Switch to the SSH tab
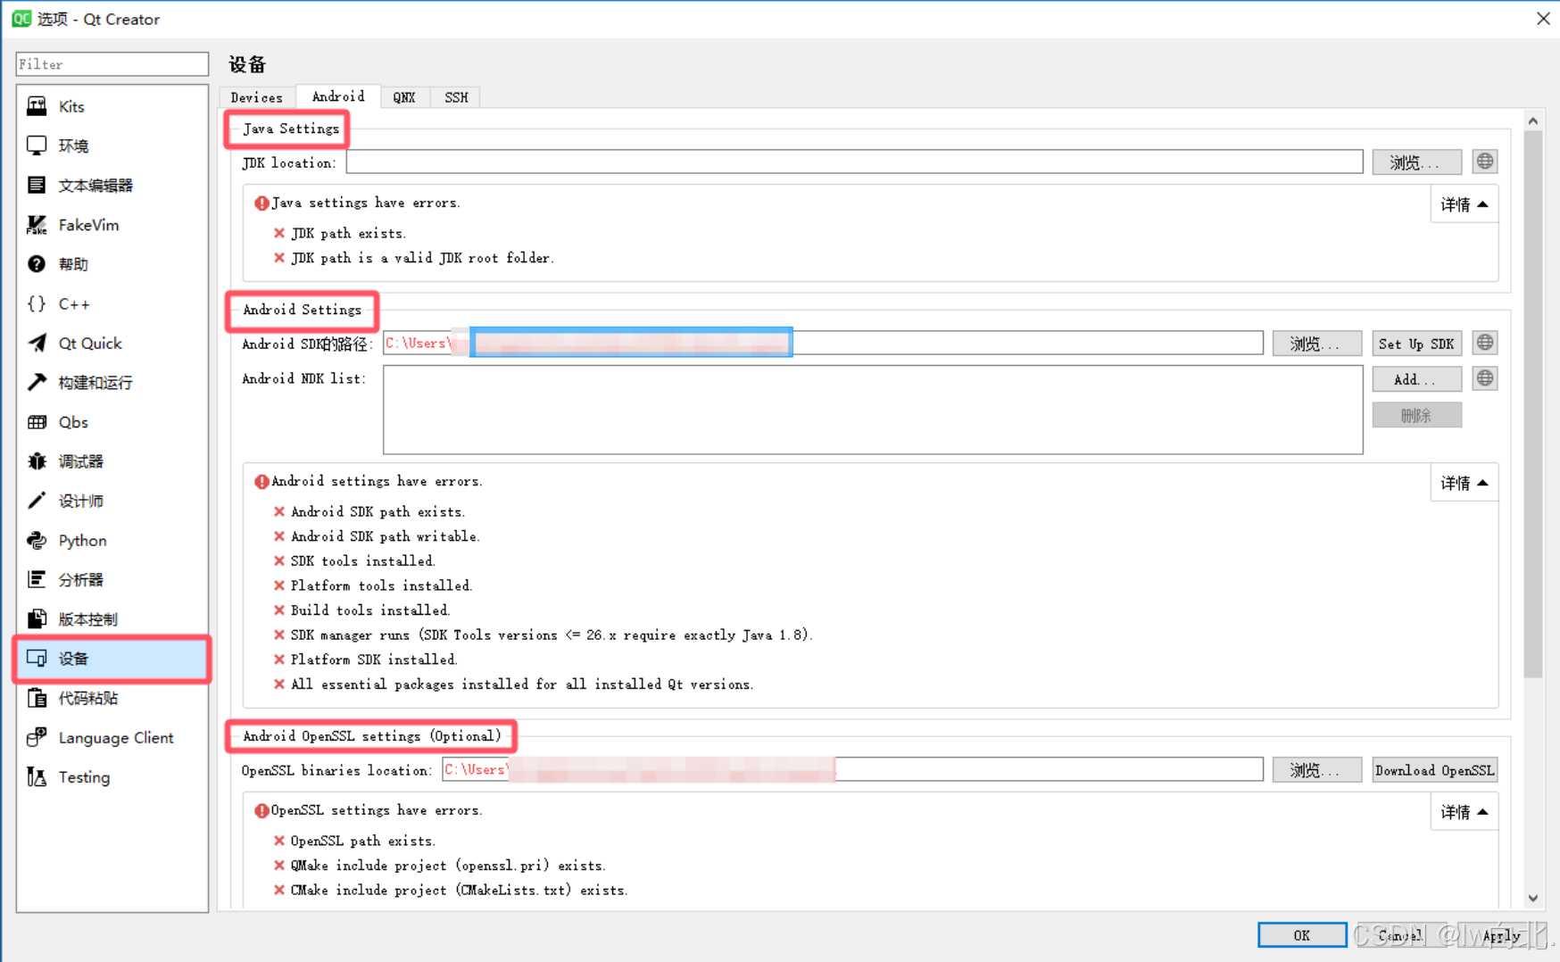The height and width of the screenshot is (962, 1560). pos(456,97)
